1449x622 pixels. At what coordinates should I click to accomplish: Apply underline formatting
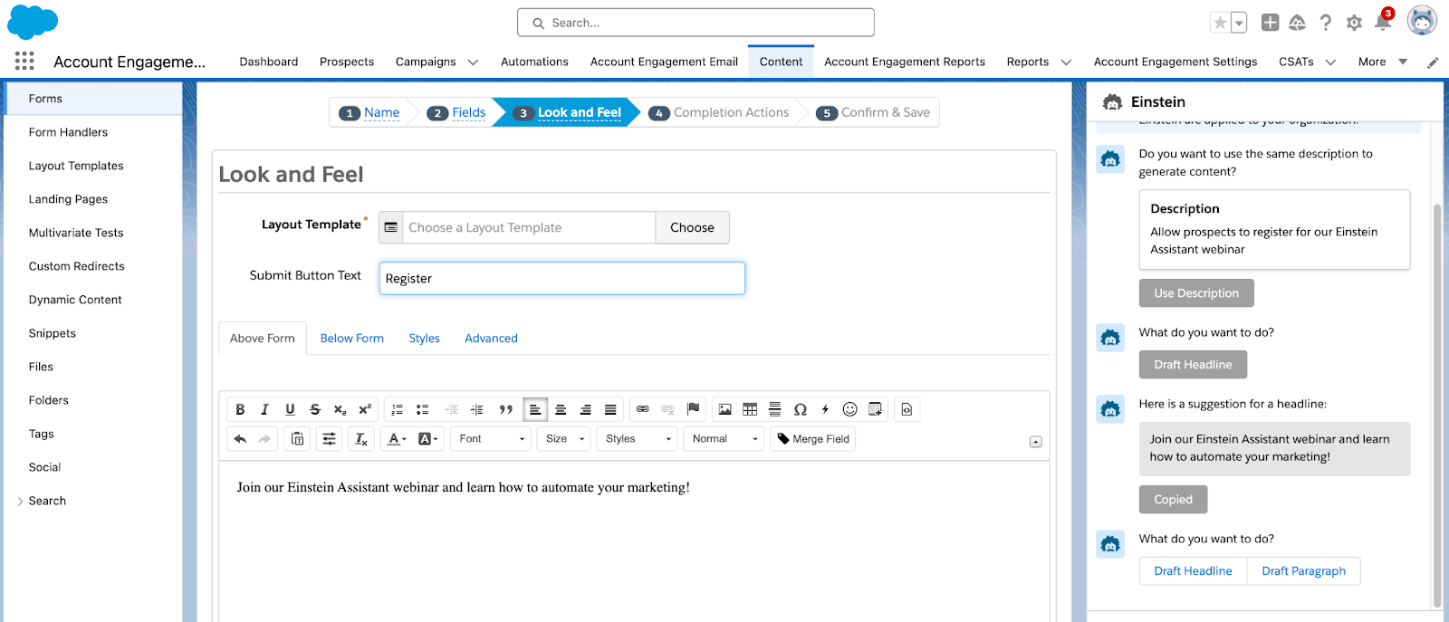(x=290, y=409)
